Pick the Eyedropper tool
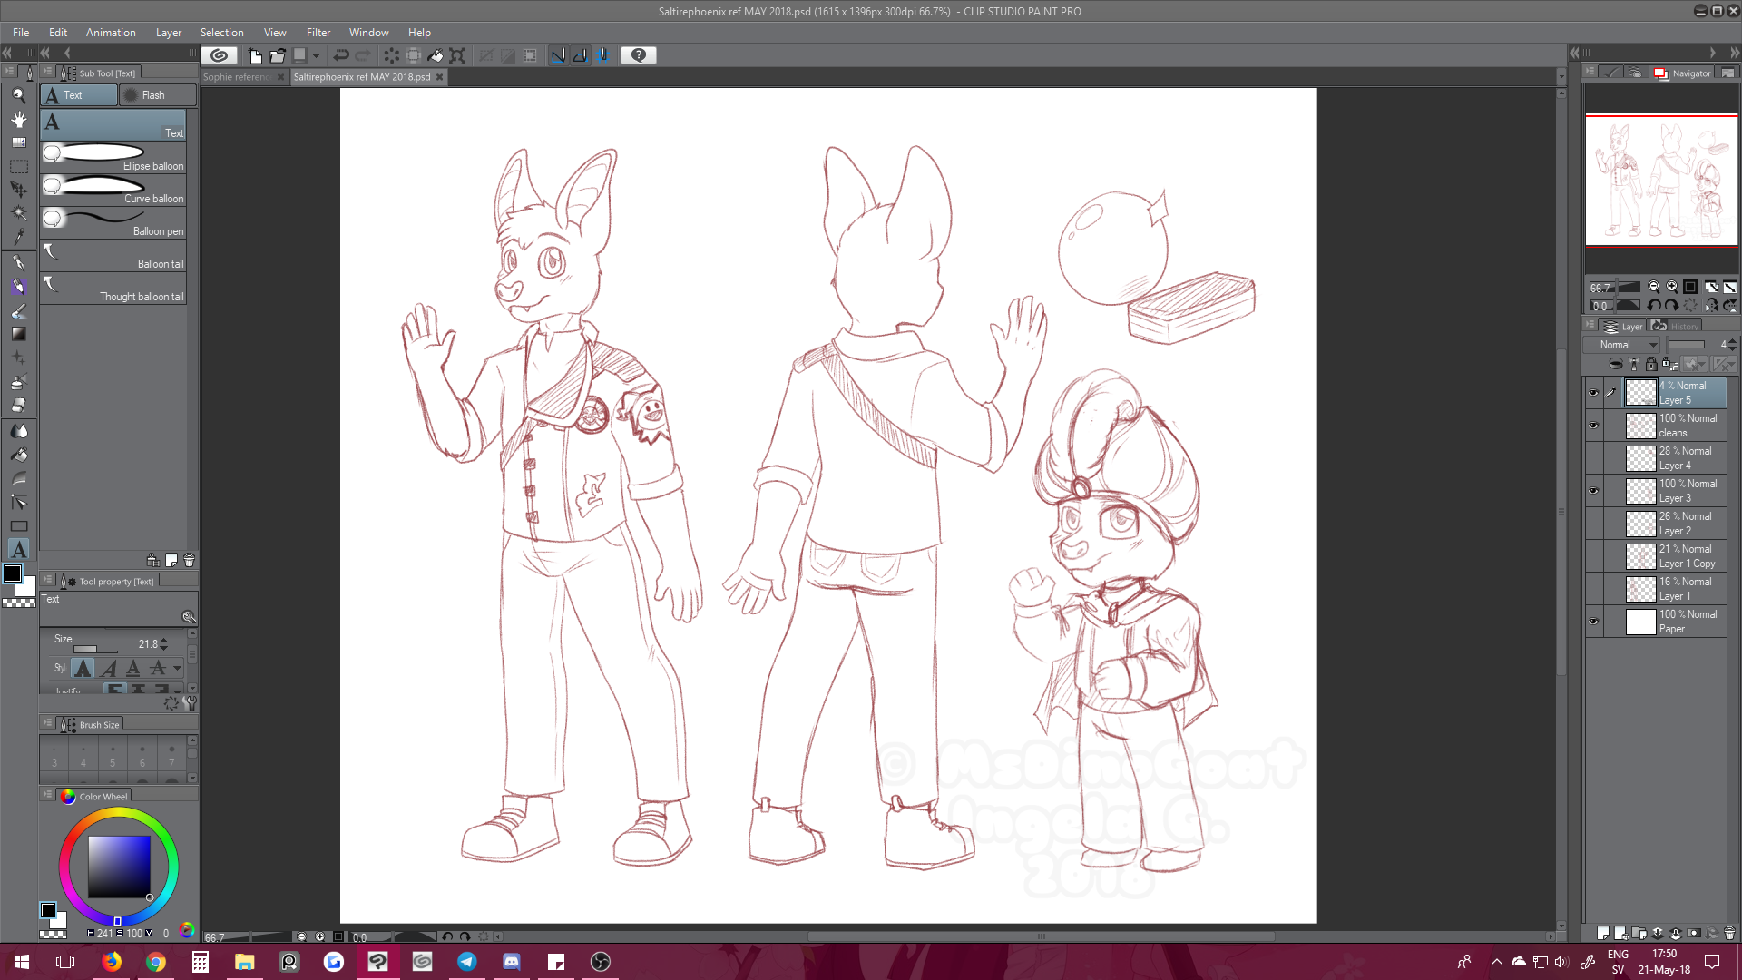 pyautogui.click(x=18, y=237)
